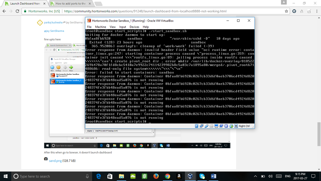Open clock showing 9:15 PM
The width and height of the screenshot is (321, 181).
pos(300,176)
